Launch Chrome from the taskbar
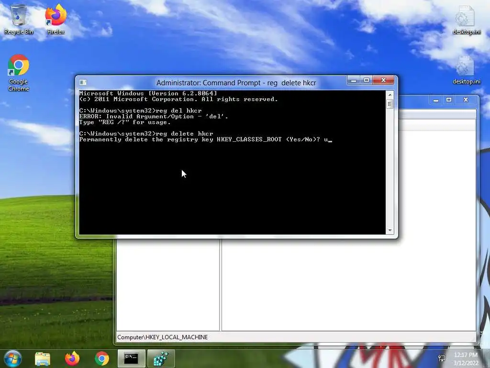This screenshot has width=490, height=368. tap(102, 358)
